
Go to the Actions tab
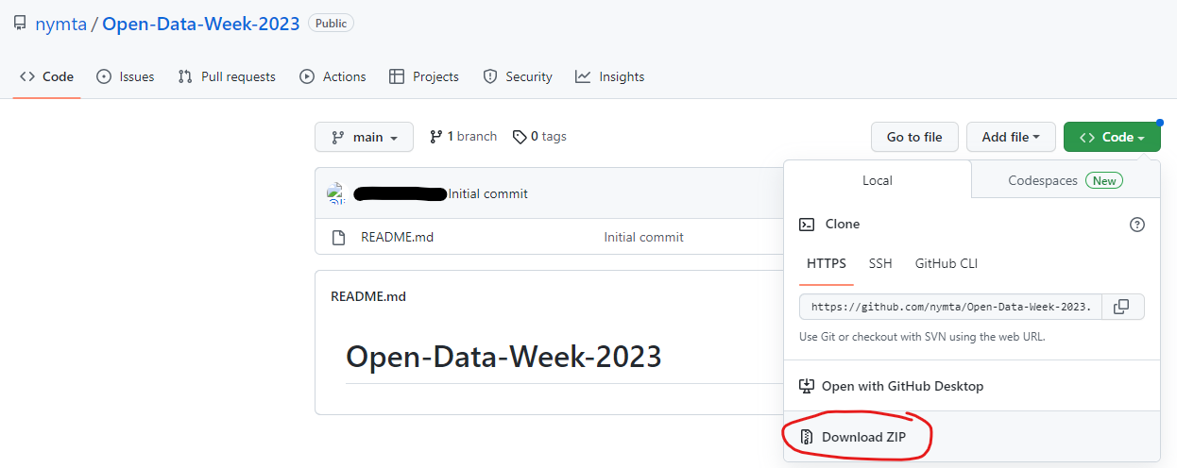click(x=333, y=76)
